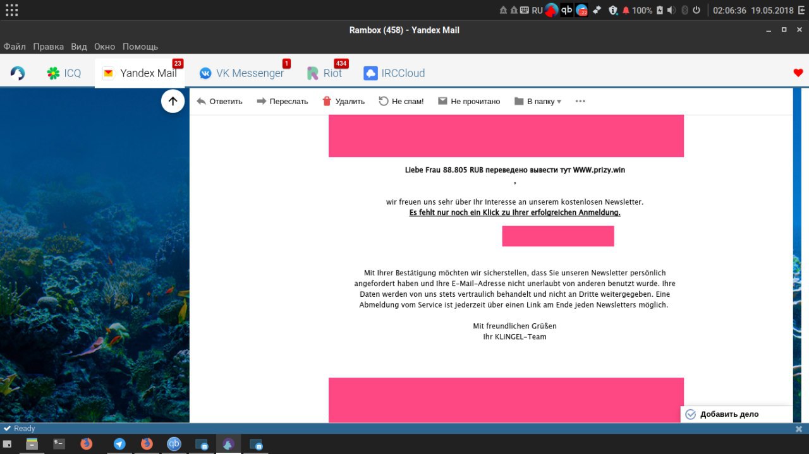Image resolution: width=809 pixels, height=454 pixels.
Task: Click the Bluetooth tray icon
Action: (x=684, y=10)
